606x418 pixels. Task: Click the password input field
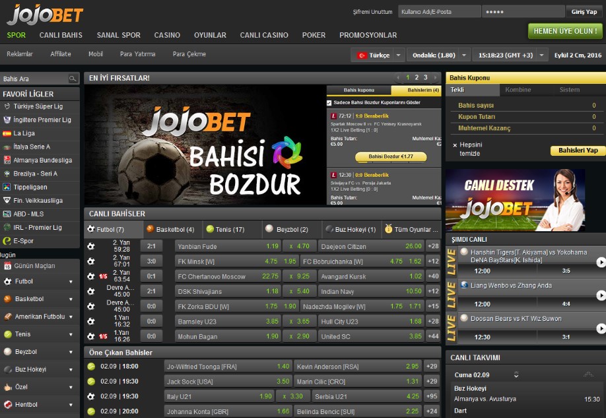tap(523, 12)
